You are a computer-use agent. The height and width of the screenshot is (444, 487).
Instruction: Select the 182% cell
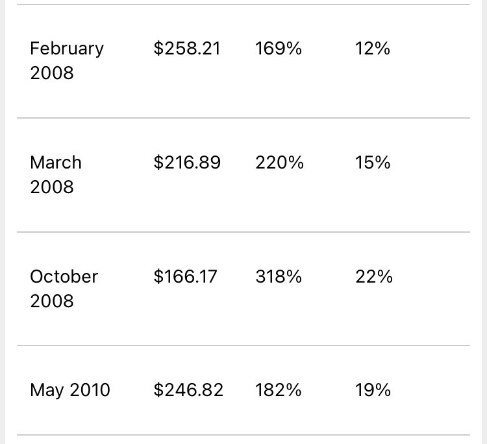(x=278, y=390)
